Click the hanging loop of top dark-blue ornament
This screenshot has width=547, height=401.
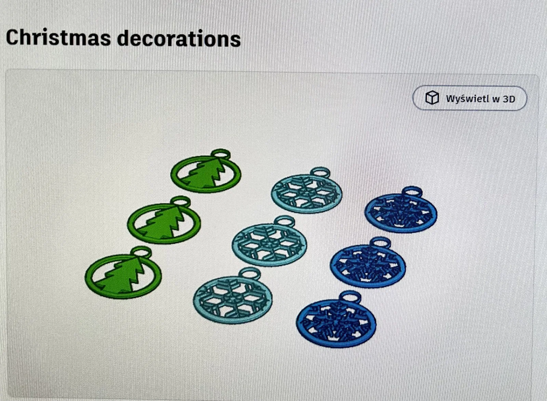tap(412, 192)
